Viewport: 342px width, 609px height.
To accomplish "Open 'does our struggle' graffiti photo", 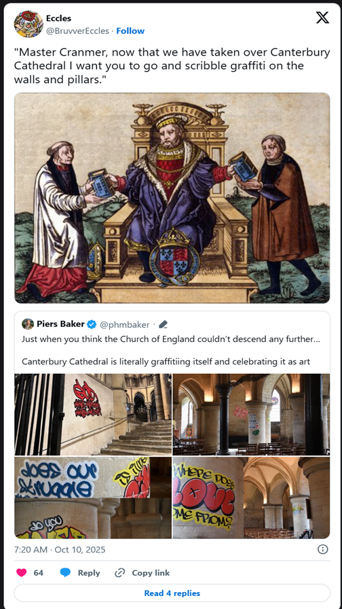I will point(93,498).
